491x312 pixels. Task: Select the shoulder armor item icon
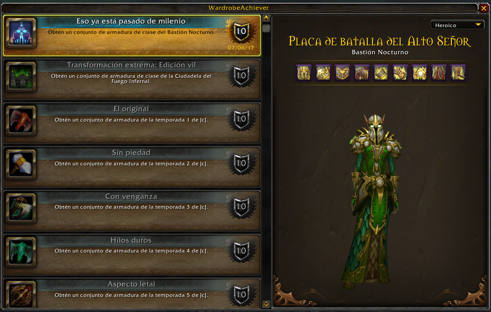pos(323,73)
